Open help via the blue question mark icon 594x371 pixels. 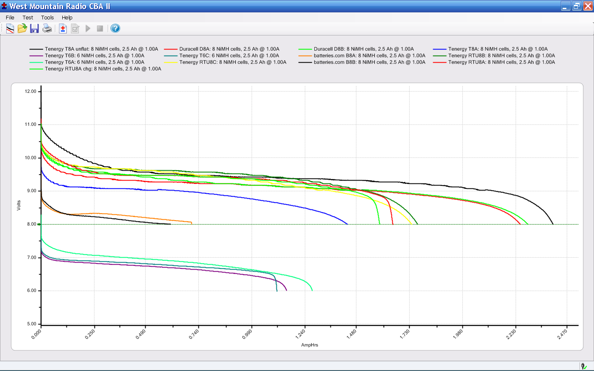(115, 28)
